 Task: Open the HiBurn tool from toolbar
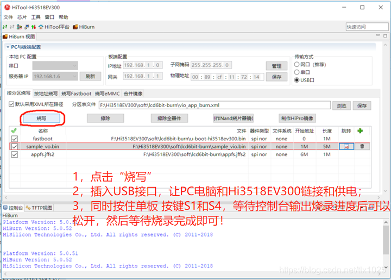[x=84, y=27]
